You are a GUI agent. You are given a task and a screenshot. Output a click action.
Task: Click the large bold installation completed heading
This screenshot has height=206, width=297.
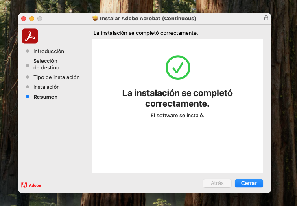click(177, 98)
